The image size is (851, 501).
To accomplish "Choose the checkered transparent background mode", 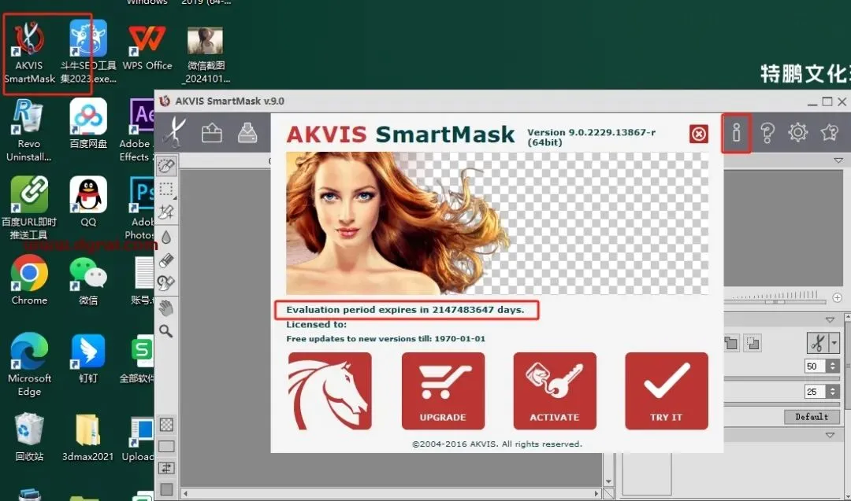I will point(166,425).
